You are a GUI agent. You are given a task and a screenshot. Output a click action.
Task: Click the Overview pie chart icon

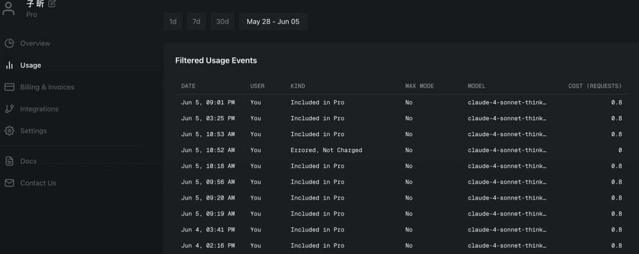9,43
